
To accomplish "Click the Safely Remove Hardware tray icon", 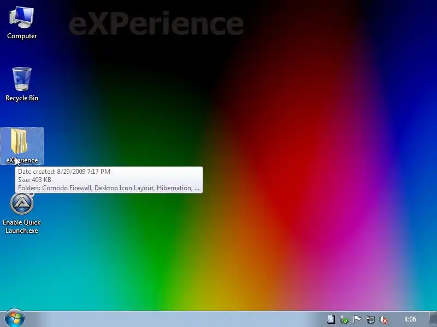I will pyautogui.click(x=344, y=319).
